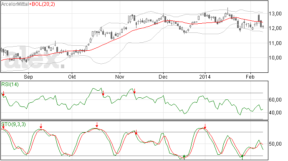This screenshot has width=288, height=161.
Task: Click the 12,00 price axis value
Action: tap(275, 28)
